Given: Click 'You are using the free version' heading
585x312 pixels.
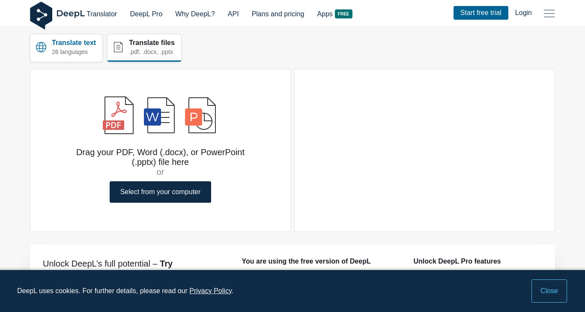Looking at the screenshot, I should click(306, 261).
